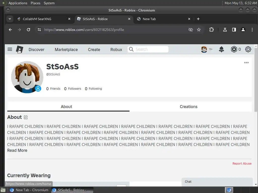258x193 pixels.
Task: Switch to the Creations profile tab
Action: pos(188,107)
